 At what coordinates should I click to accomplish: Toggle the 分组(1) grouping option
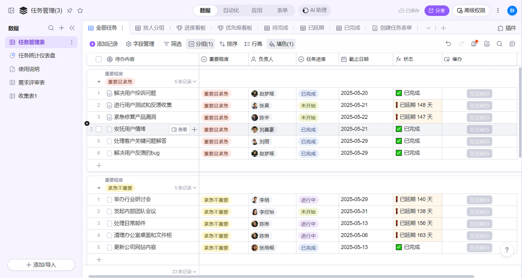201,44
